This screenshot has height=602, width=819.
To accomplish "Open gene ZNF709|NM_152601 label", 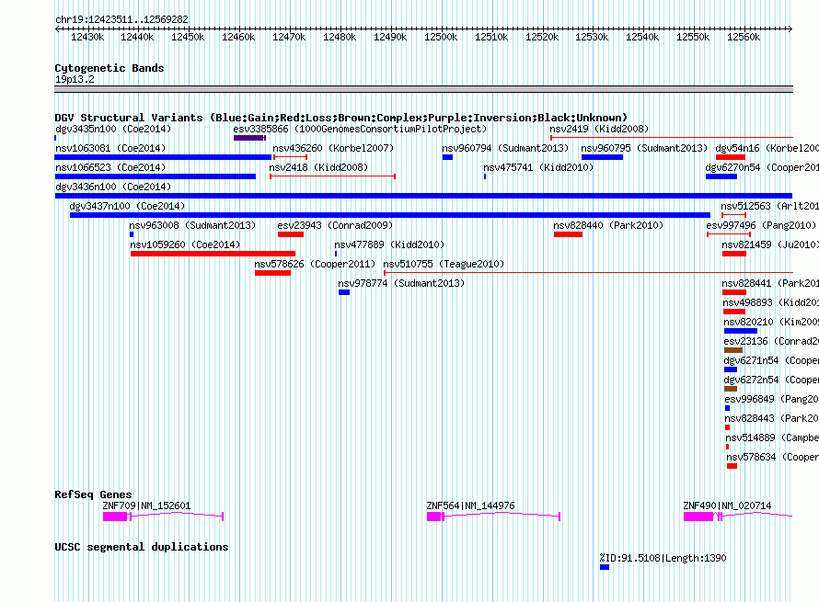I will (x=146, y=505).
